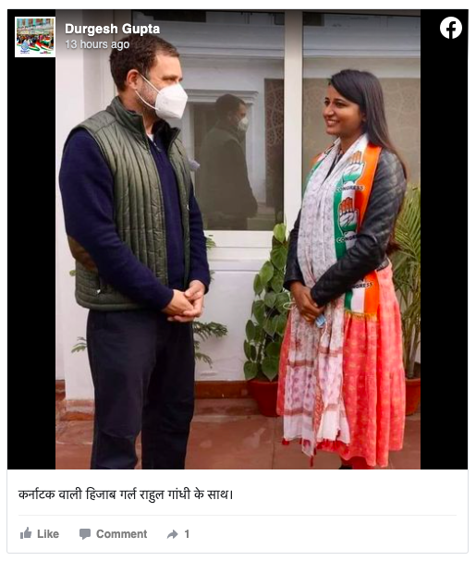Open the '13 hours ago' timestamp link
The image size is (476, 561).
[x=97, y=44]
